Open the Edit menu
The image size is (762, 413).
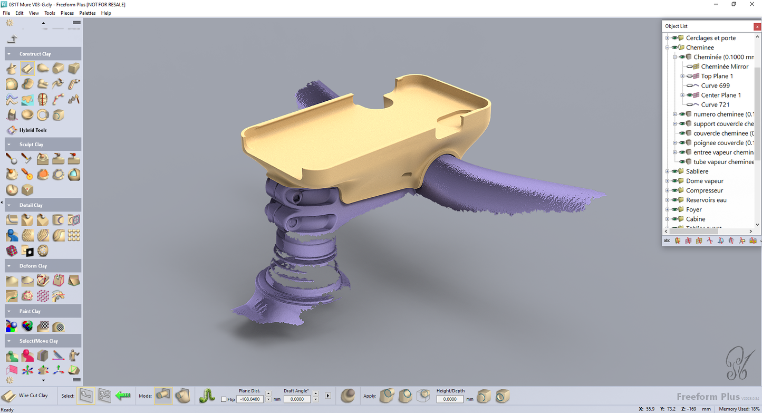click(x=20, y=13)
